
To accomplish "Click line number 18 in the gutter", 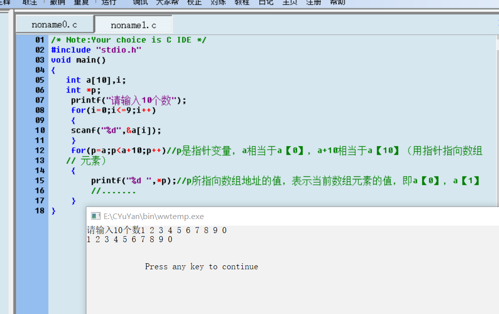I will coord(40,211).
